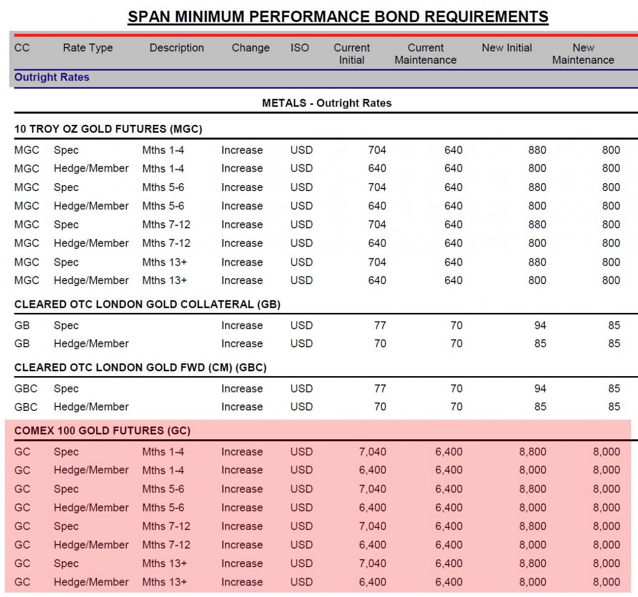Click New Initial 85 in GBC Hedge/Member row
This screenshot has height=597, width=638.
[540, 407]
